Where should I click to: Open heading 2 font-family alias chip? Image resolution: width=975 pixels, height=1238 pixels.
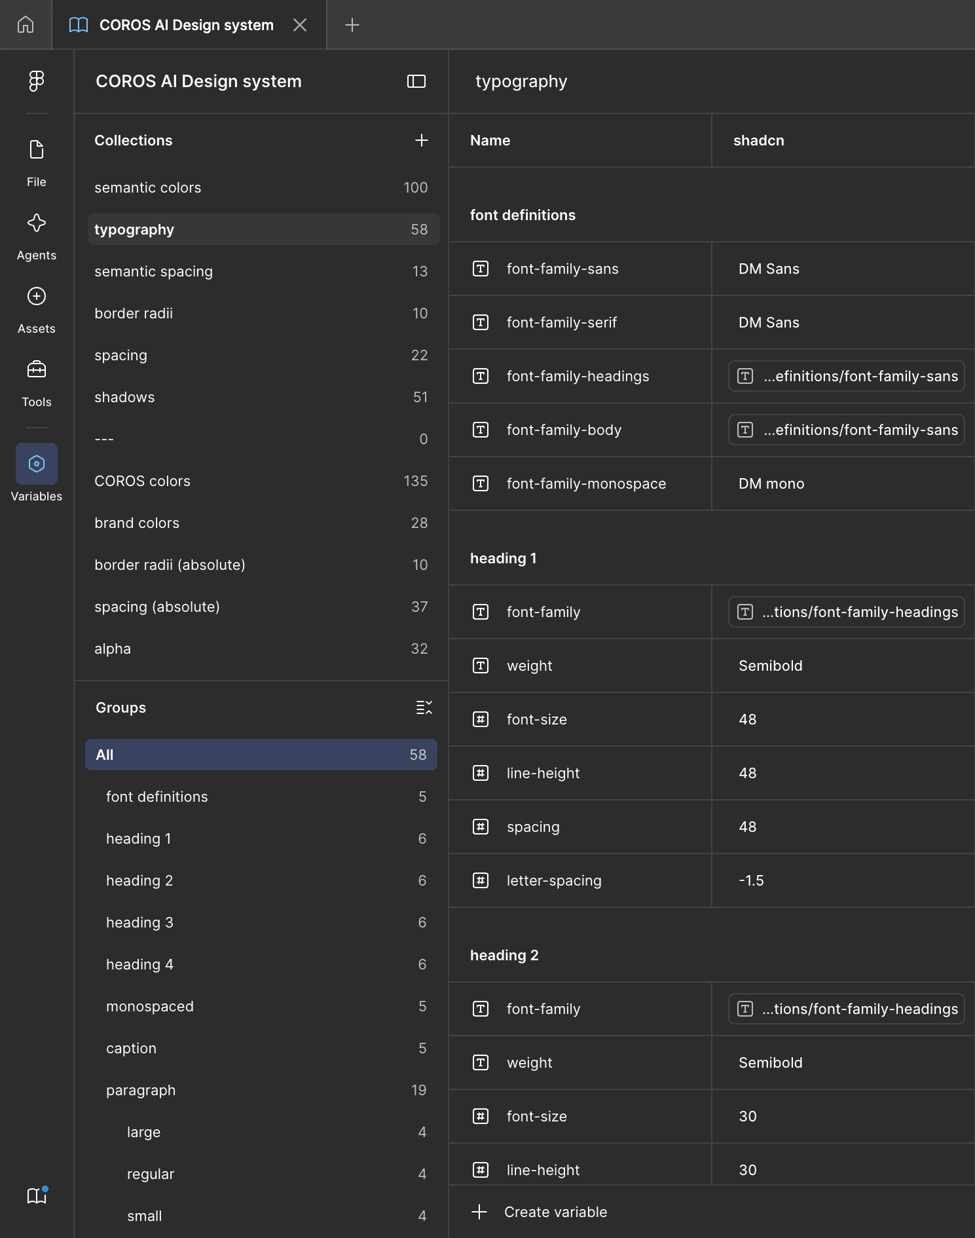pos(846,1009)
